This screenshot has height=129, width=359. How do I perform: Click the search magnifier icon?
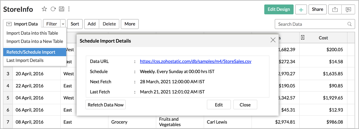click(350, 24)
